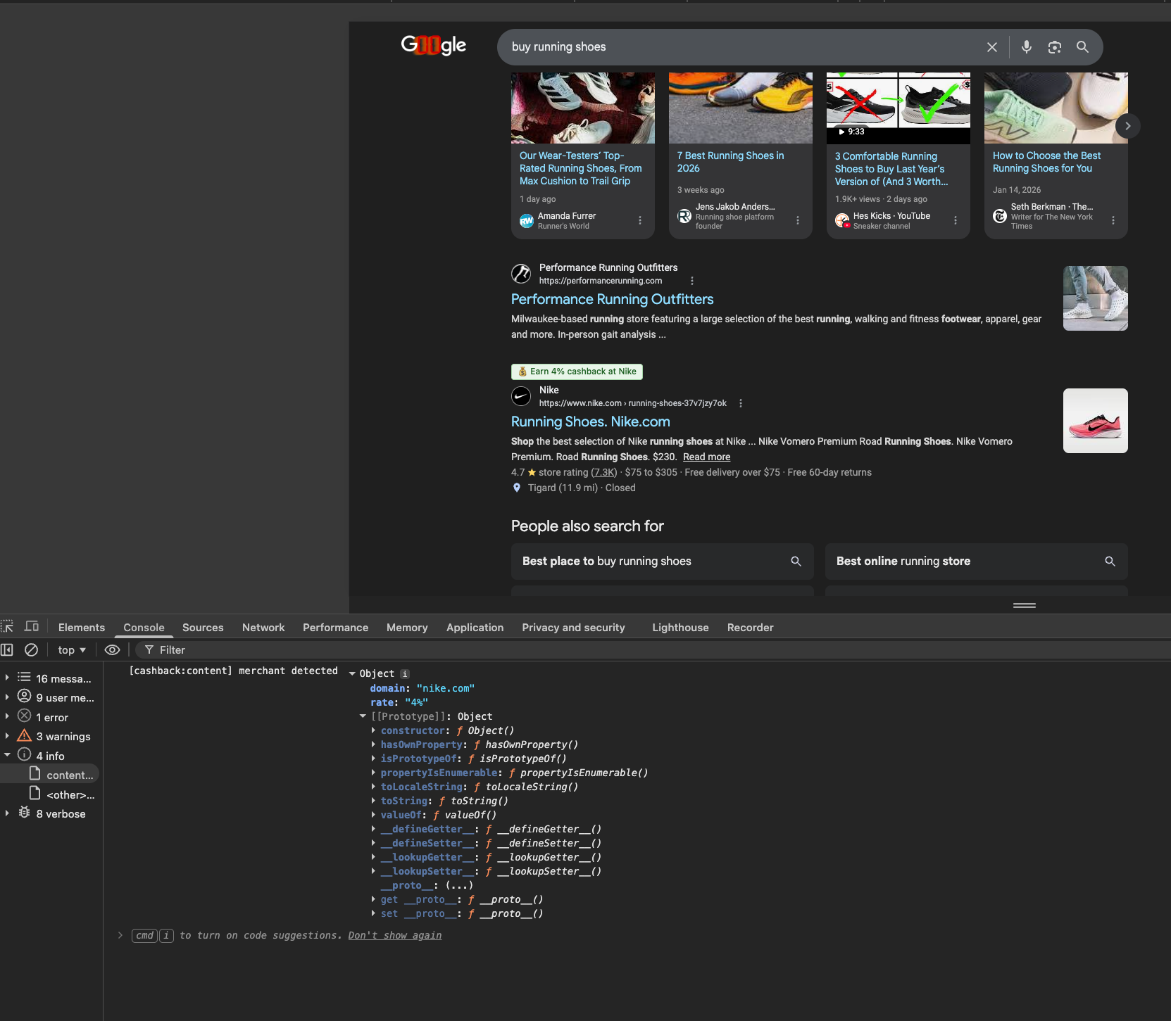Open search by image camera icon

[1054, 47]
